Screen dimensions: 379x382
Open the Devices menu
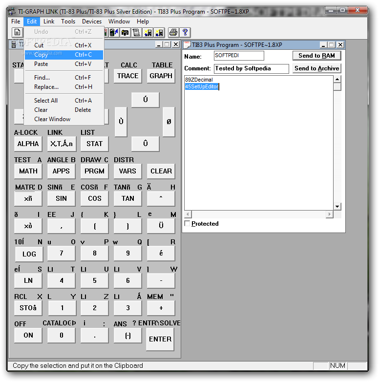pos(92,21)
